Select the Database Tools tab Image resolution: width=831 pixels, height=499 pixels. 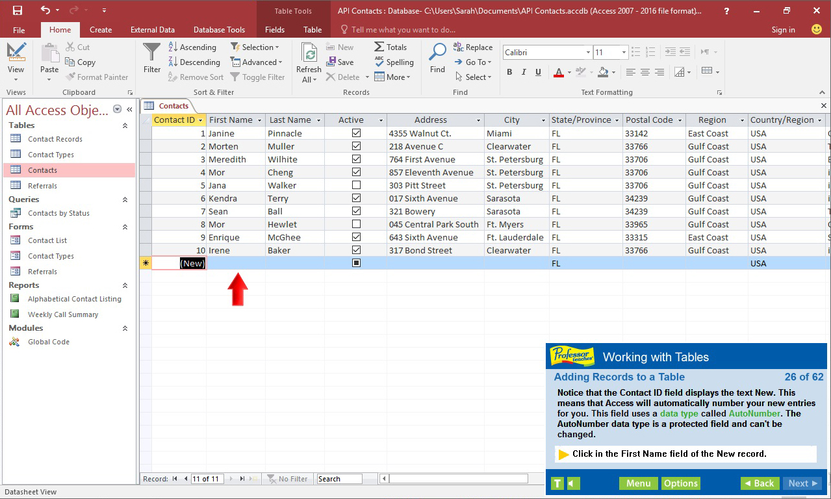pyautogui.click(x=219, y=29)
